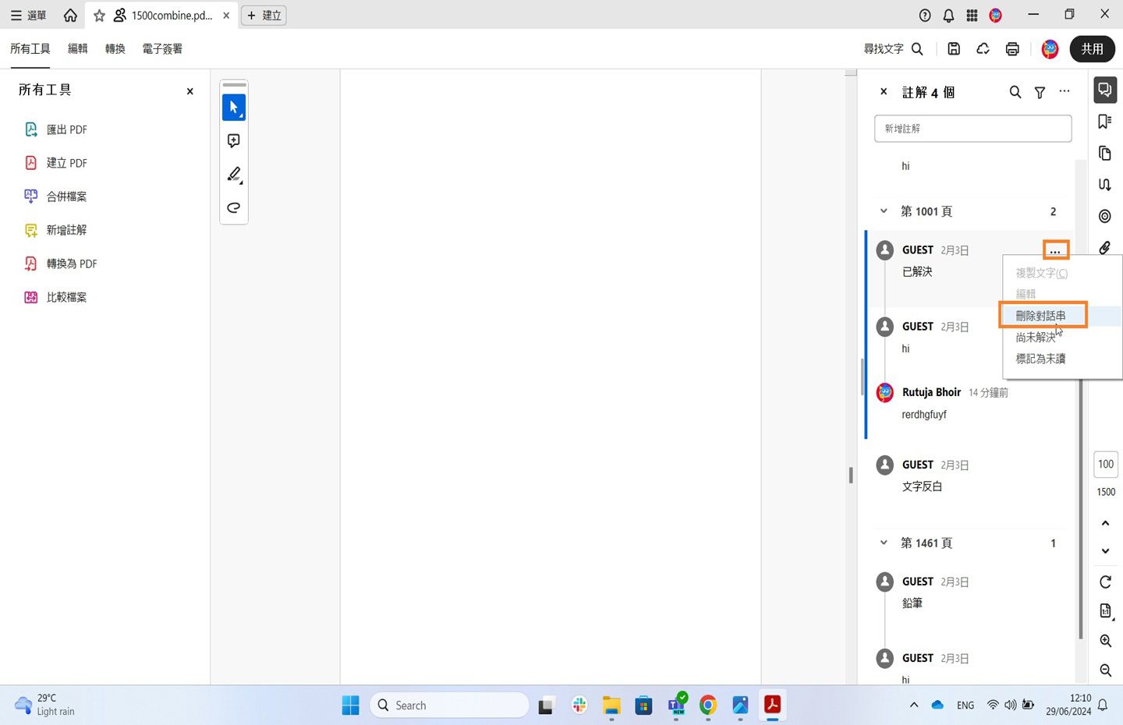The image size is (1123, 725).
Task: Open the apps grid icon
Action: coord(972,15)
